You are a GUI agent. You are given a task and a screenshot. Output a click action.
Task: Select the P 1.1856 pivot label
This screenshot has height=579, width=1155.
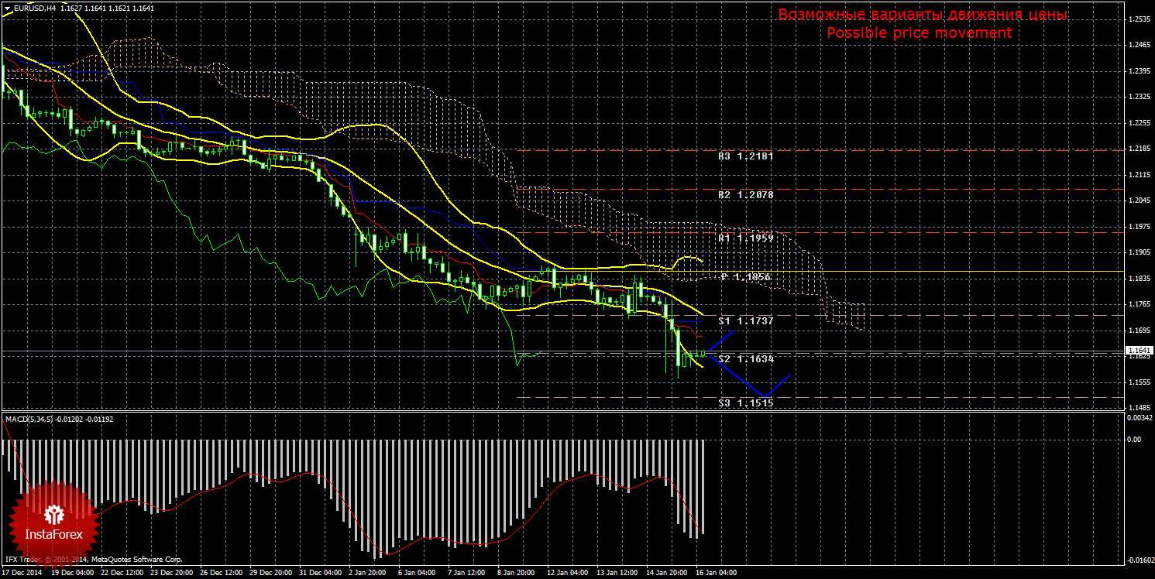pyautogui.click(x=747, y=277)
